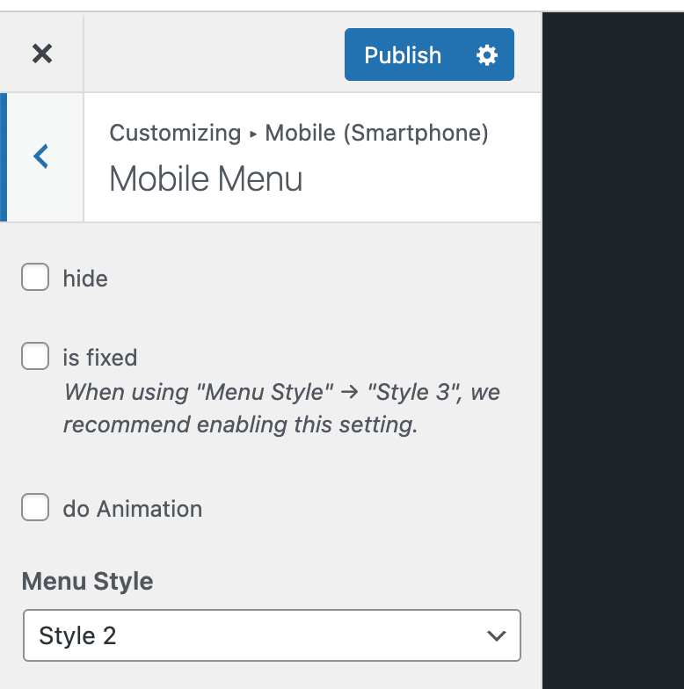684x689 pixels.
Task: Close the Customizer with the X icon
Action: (41, 54)
